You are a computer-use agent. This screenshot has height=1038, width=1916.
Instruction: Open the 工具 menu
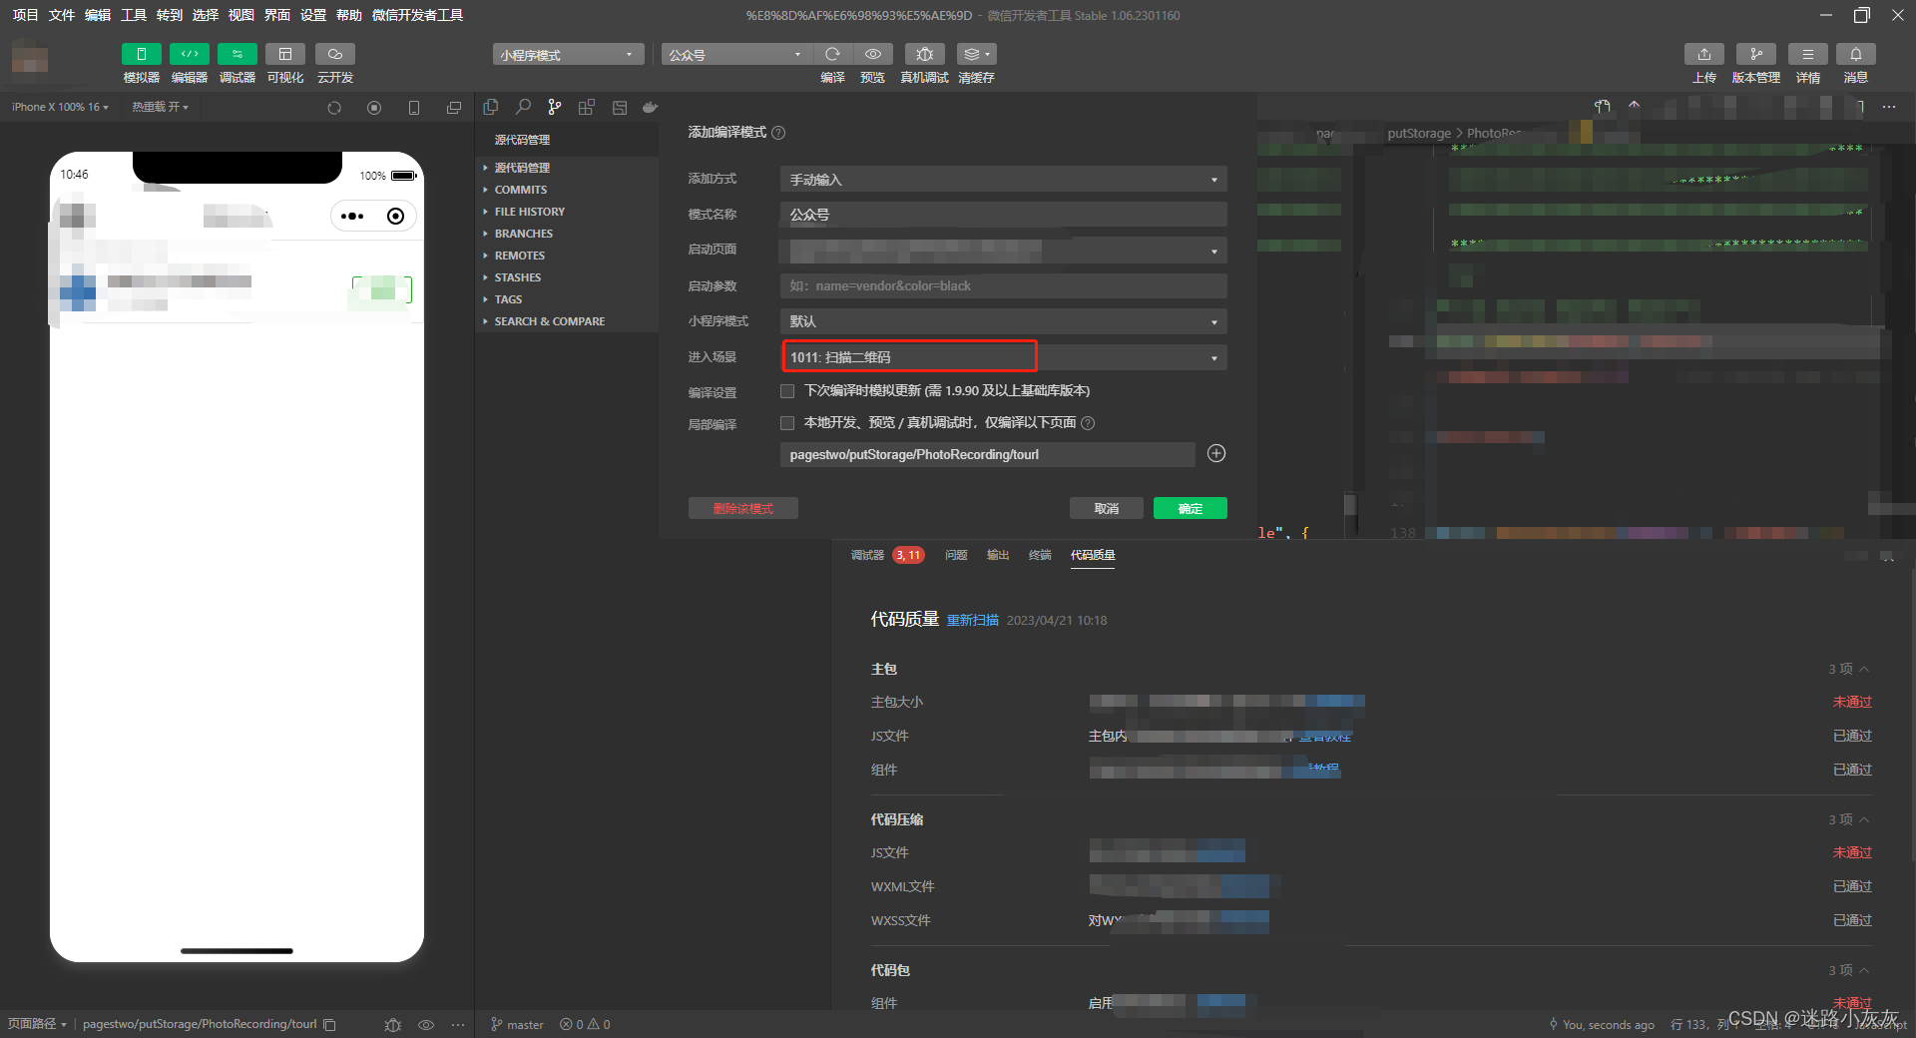pyautogui.click(x=133, y=15)
